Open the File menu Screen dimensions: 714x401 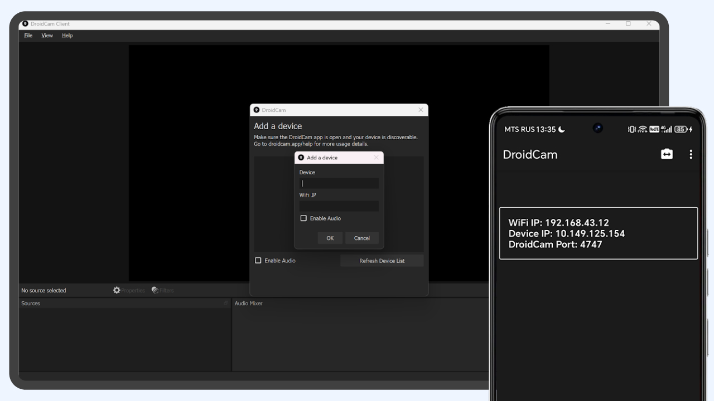point(28,36)
